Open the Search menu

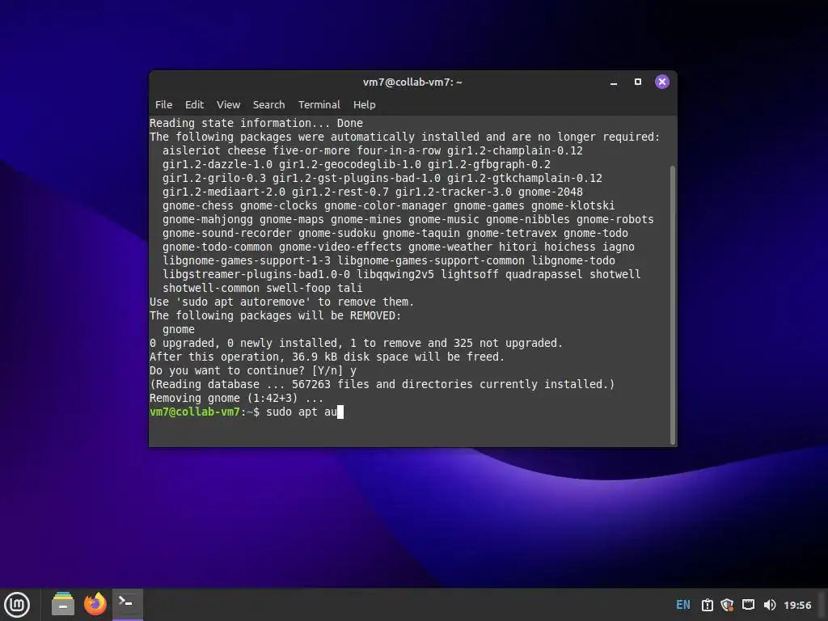tap(268, 104)
